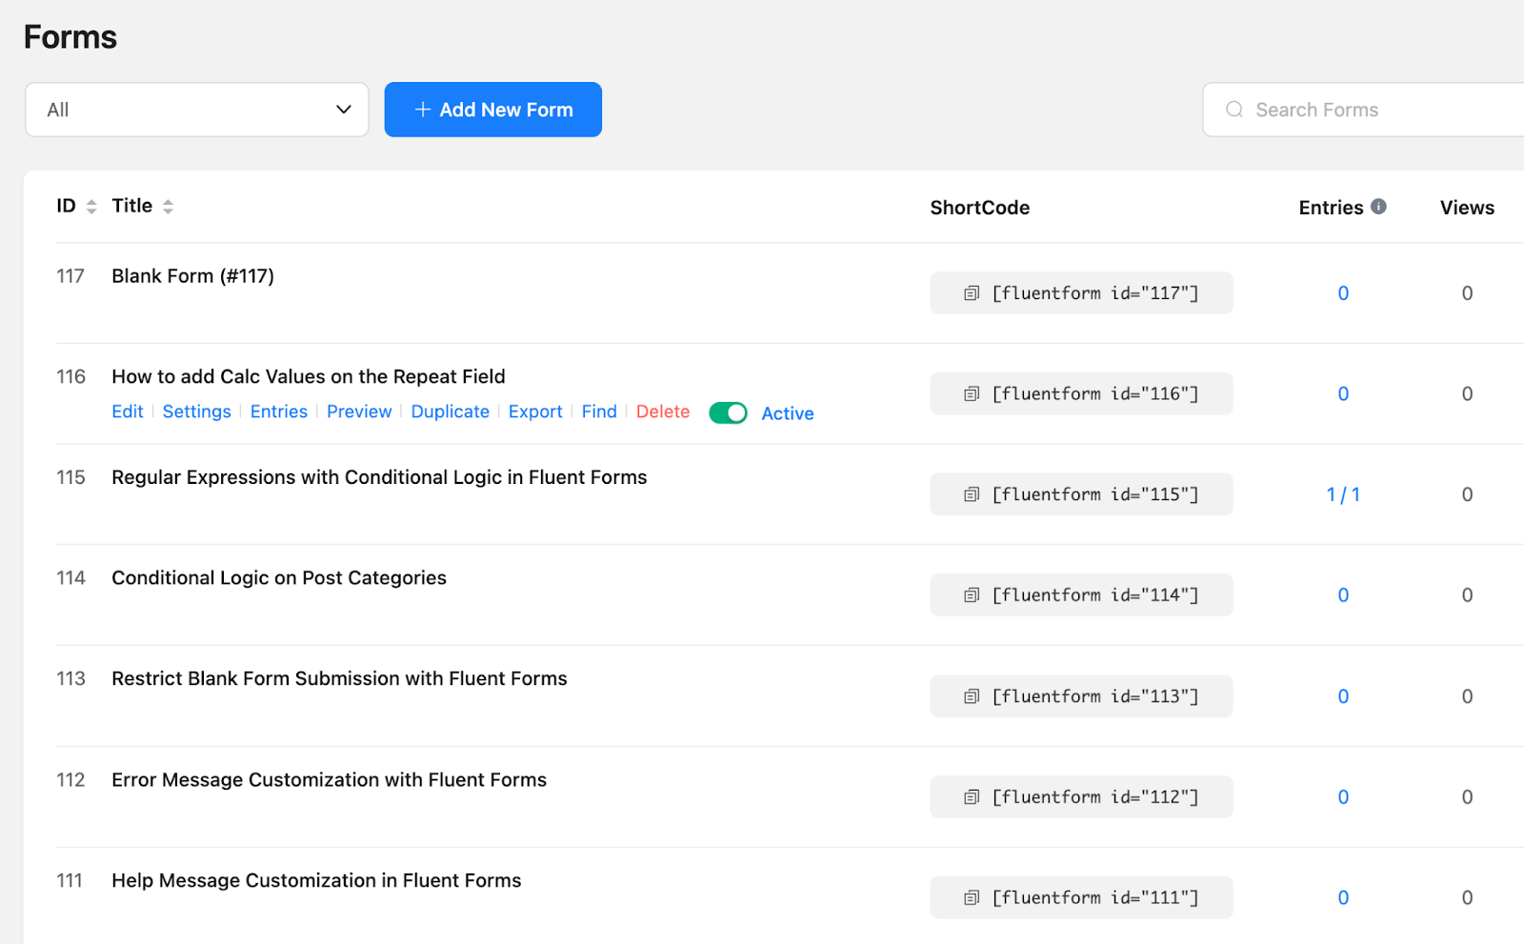The height and width of the screenshot is (944, 1524).
Task: Copy shortcode for the Error Message Customization form
Action: tap(971, 796)
